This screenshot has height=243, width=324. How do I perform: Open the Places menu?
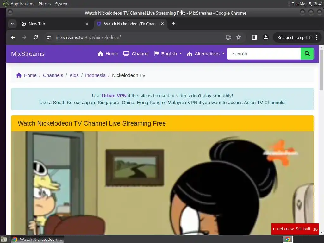click(x=44, y=4)
